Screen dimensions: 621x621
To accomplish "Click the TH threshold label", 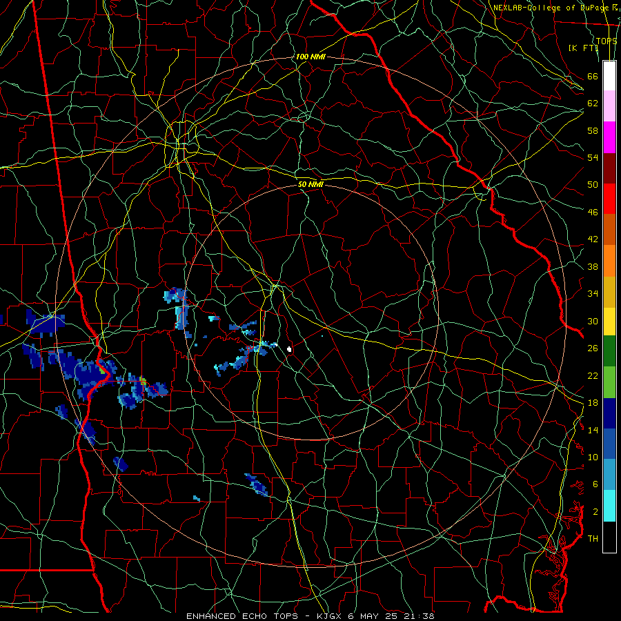I will tap(593, 539).
